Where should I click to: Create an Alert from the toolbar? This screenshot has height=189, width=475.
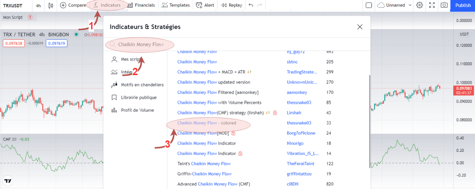click(x=205, y=5)
